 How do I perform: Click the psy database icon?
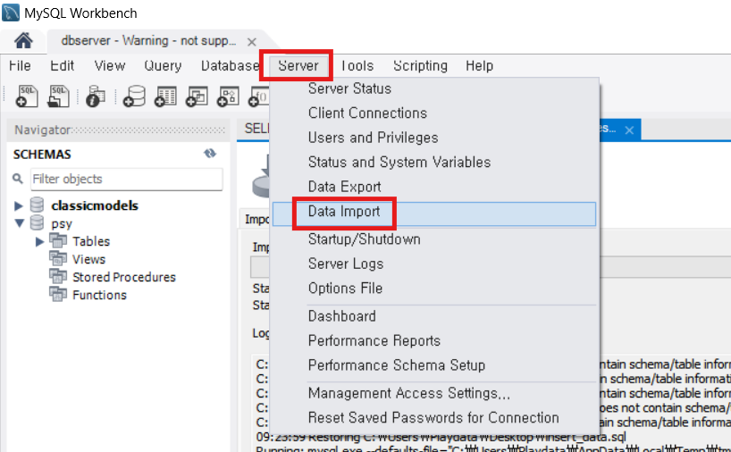coord(37,222)
